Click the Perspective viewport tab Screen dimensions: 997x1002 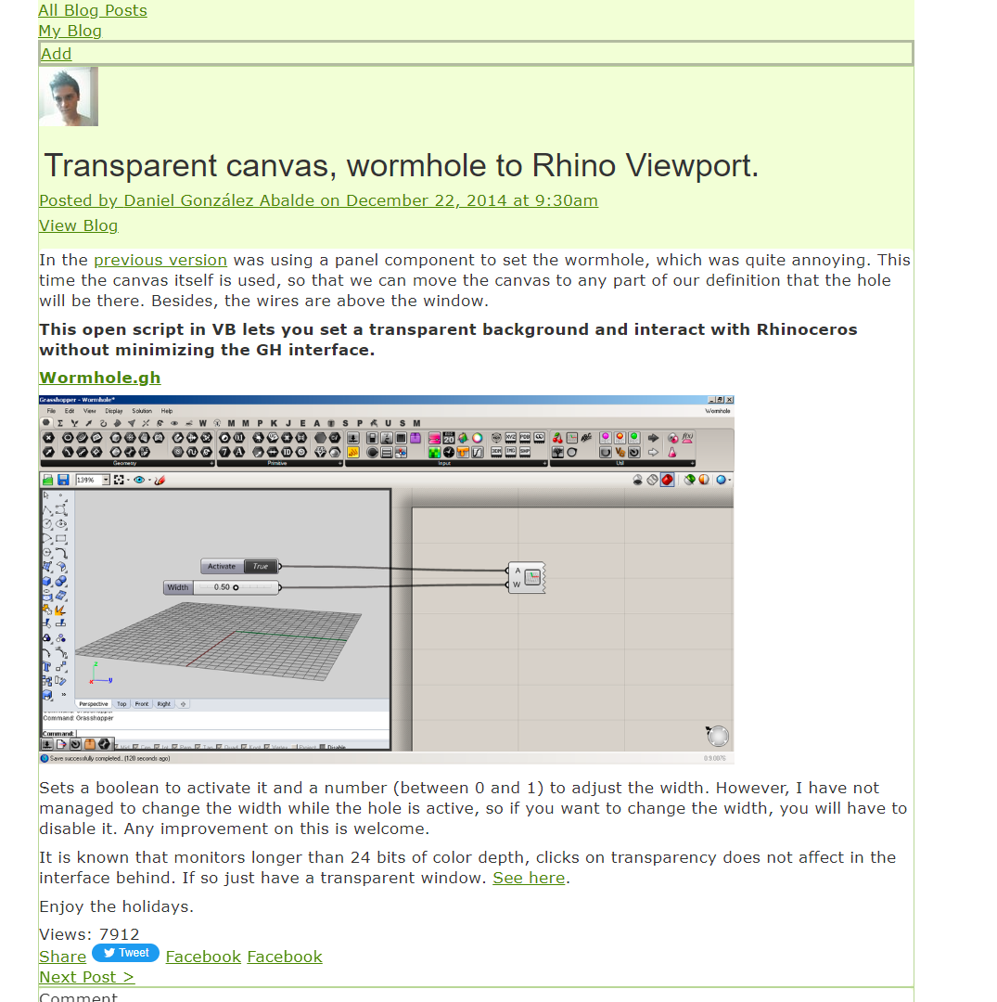[94, 704]
